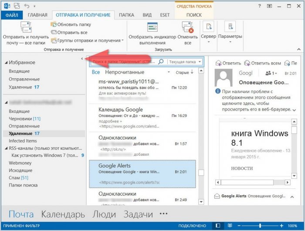The height and width of the screenshot is (231, 305).
Task: Click the Старые sort order arrow
Action: [192, 72]
